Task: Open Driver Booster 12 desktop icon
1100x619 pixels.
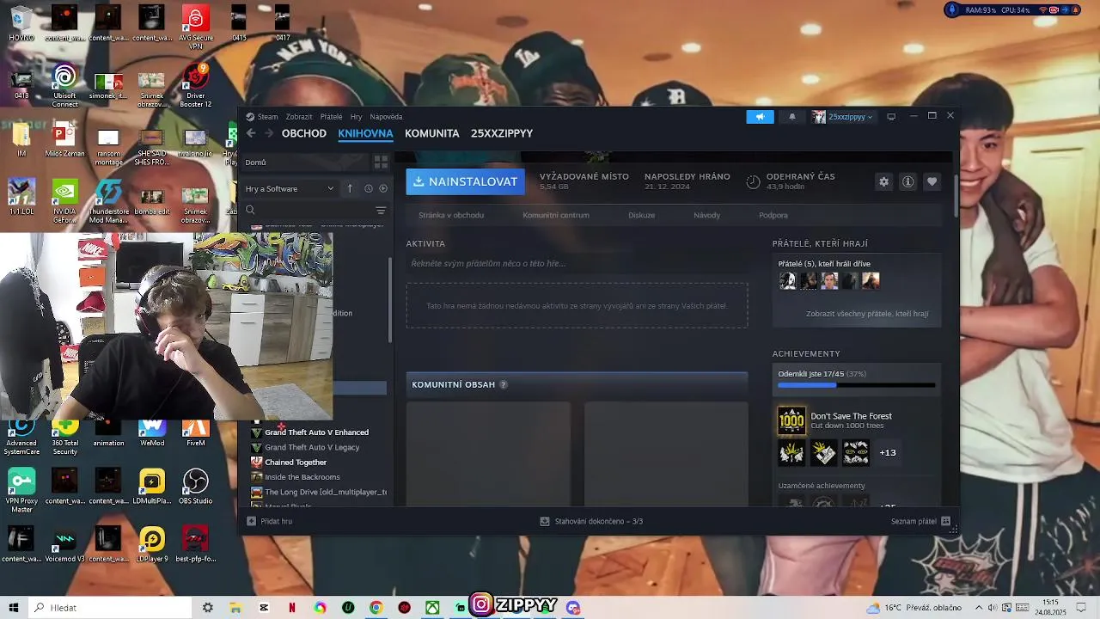Action: point(196,85)
